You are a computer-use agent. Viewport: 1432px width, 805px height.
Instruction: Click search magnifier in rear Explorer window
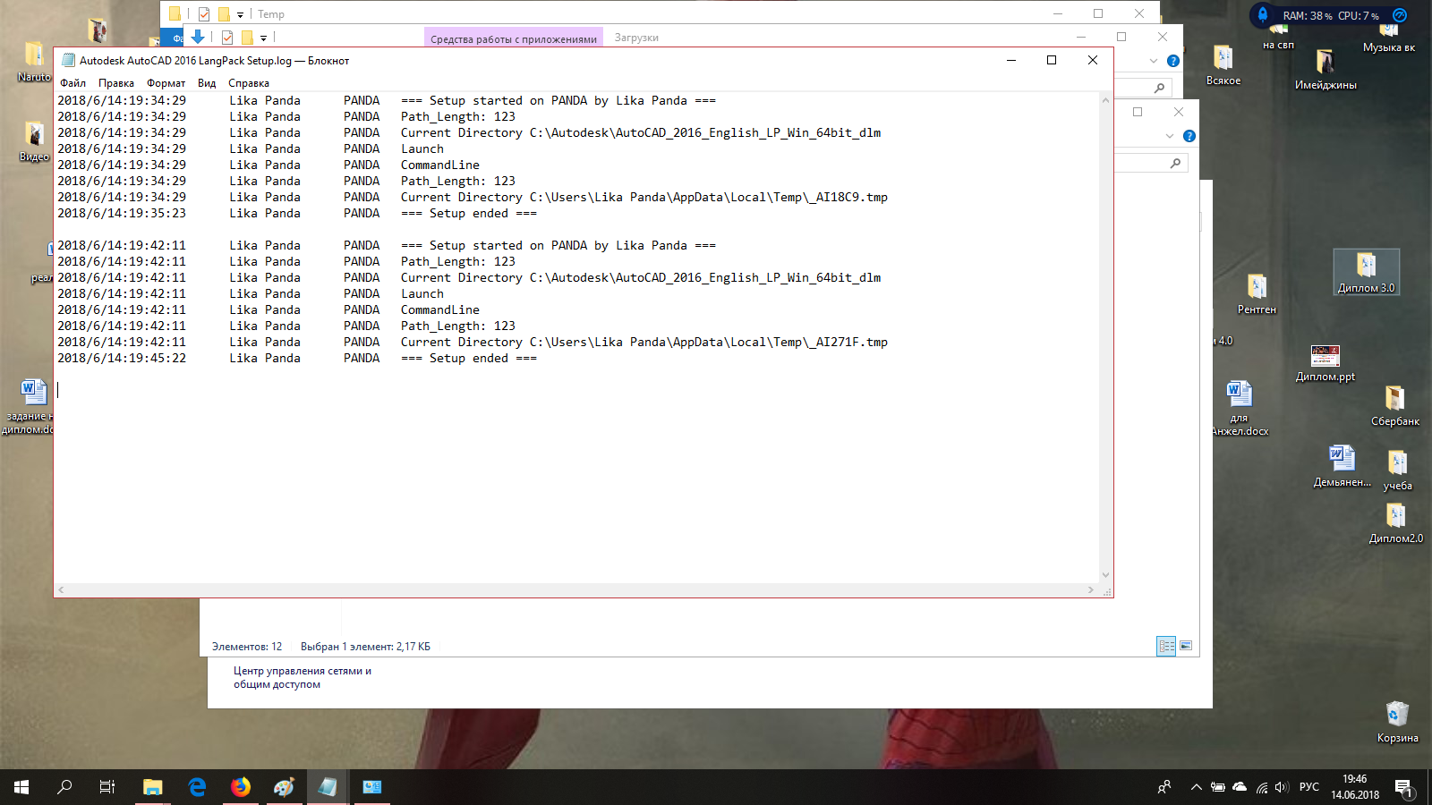point(1175,163)
